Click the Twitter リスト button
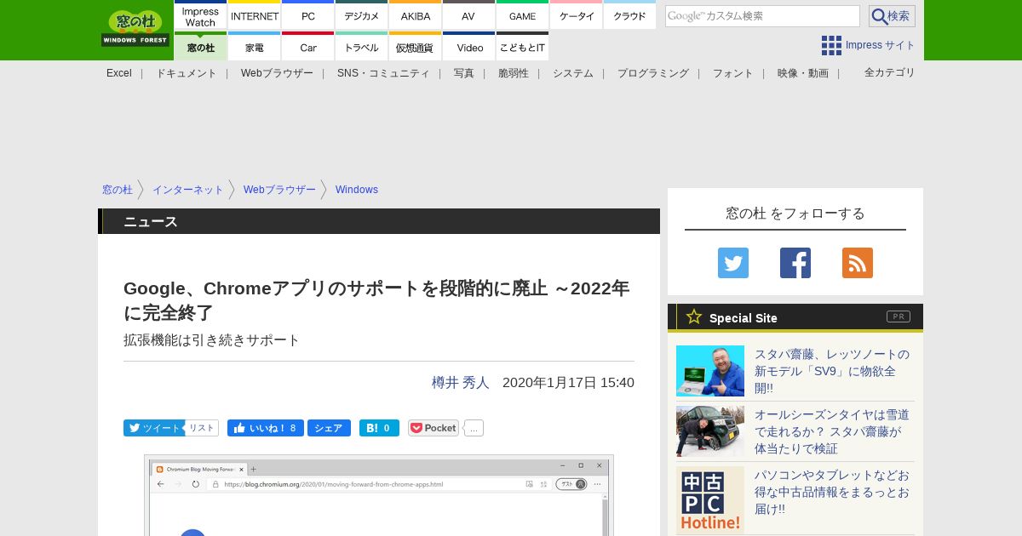1022x536 pixels. click(202, 428)
